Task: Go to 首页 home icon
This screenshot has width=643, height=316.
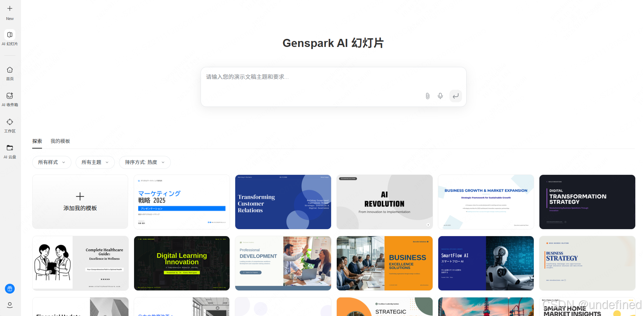Action: pos(10,70)
